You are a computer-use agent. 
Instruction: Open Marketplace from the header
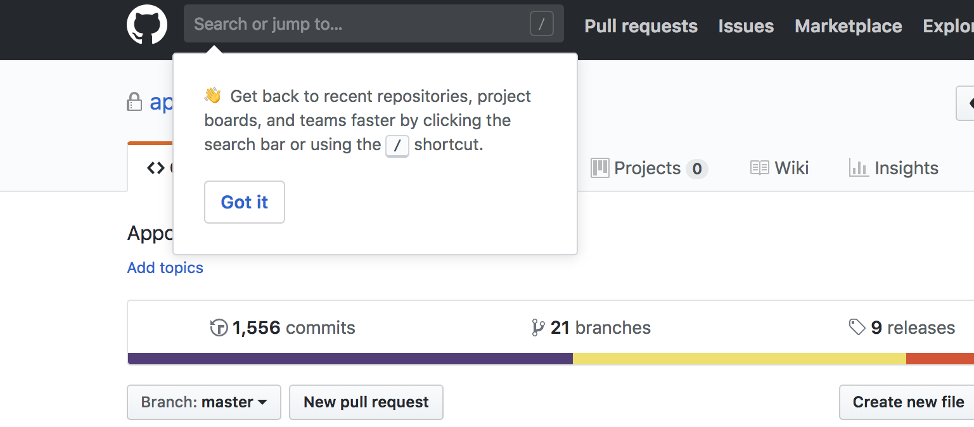pyautogui.click(x=848, y=26)
